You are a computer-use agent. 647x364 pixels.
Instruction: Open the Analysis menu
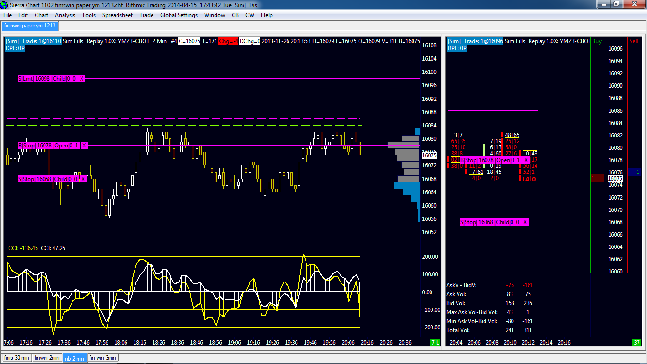65,15
